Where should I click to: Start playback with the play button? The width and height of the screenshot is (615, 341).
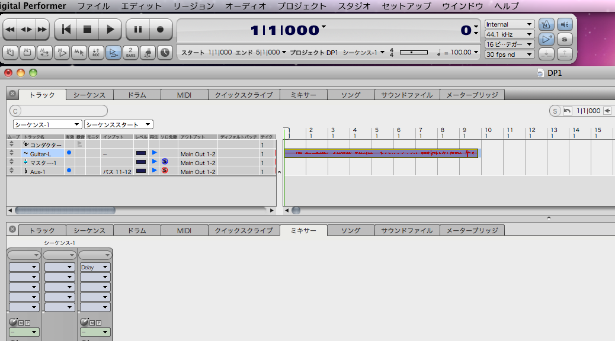[110, 30]
